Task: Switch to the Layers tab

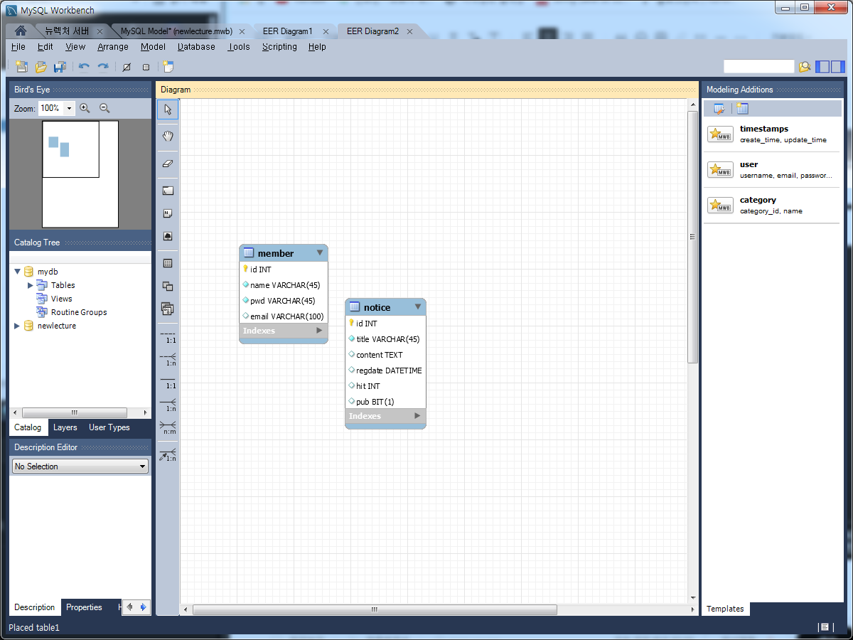Action: [65, 427]
